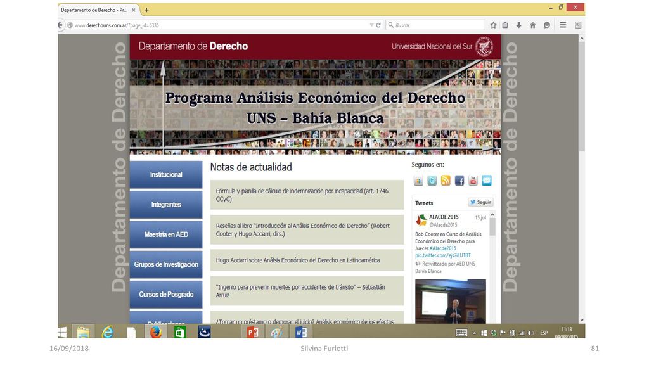Click the toolbar icon right of hamburger menu
The width and height of the screenshot is (649, 365).
pyautogui.click(x=578, y=25)
